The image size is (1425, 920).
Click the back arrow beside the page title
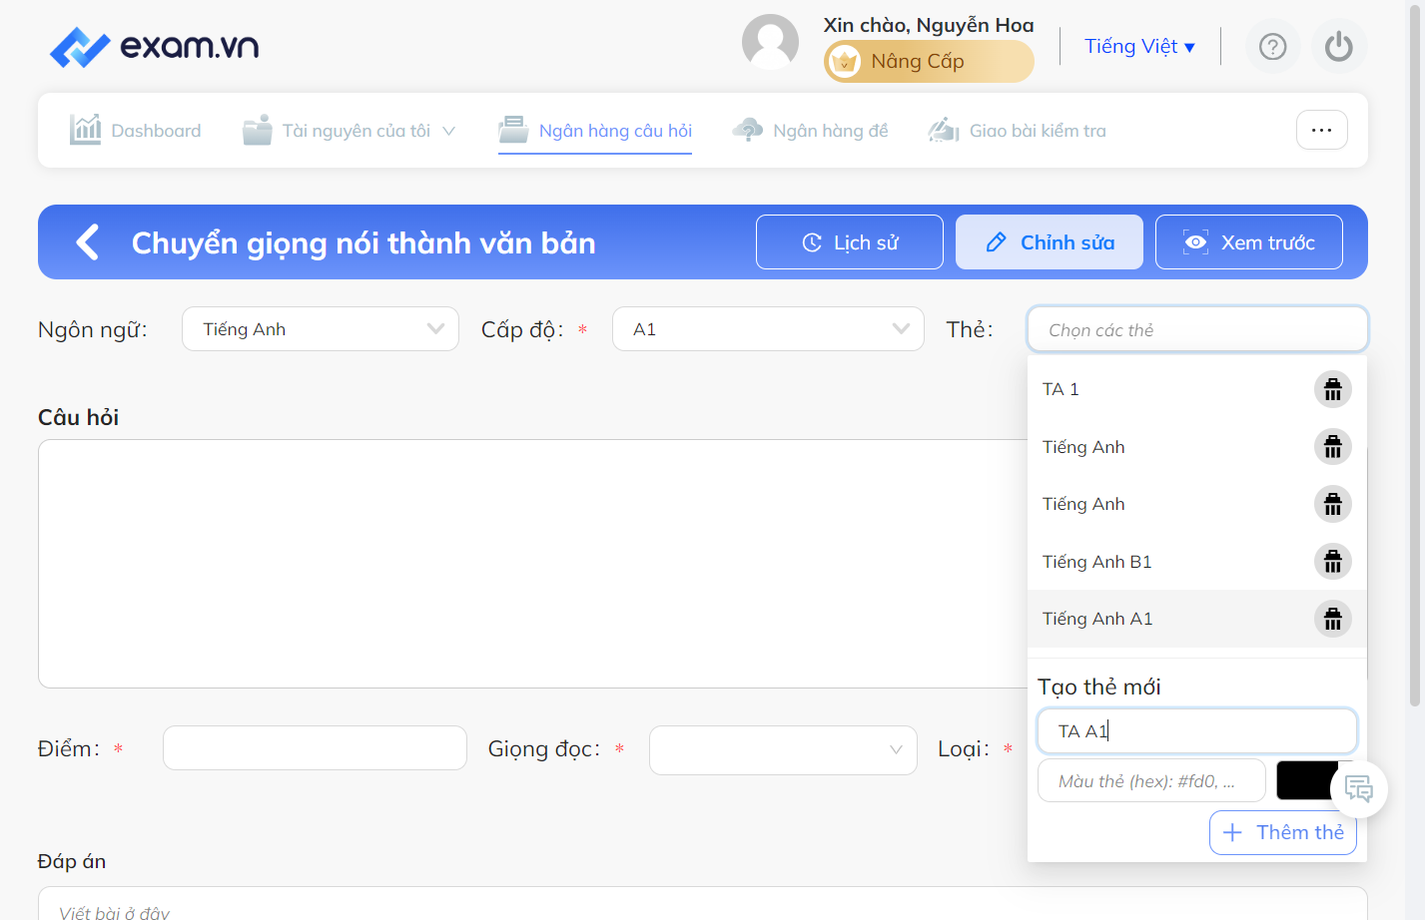click(88, 241)
